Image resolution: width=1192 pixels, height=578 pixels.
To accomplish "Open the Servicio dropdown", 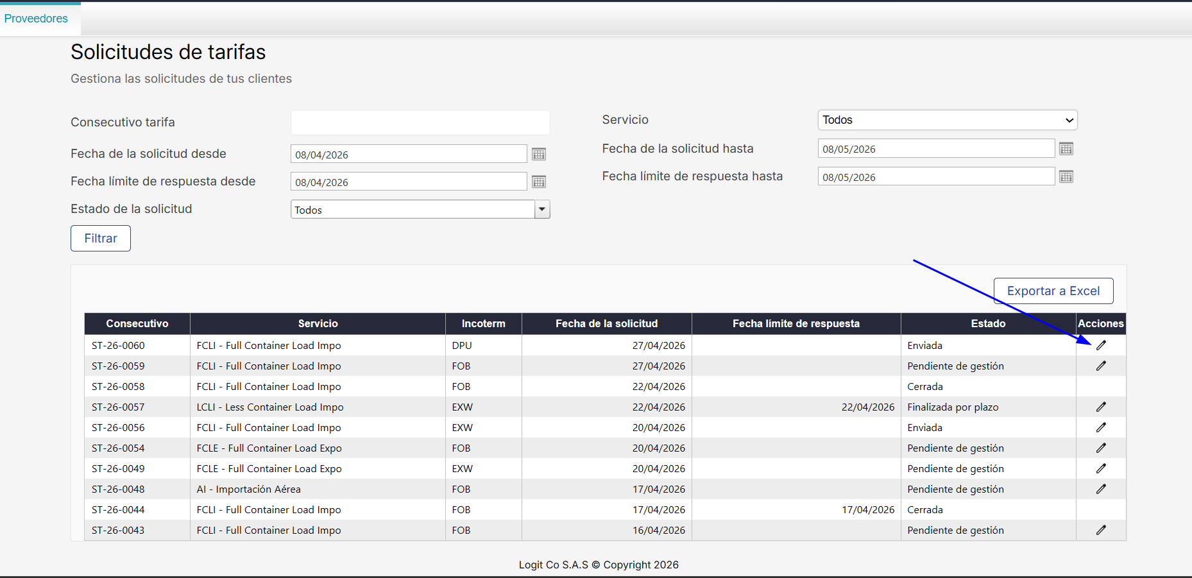I will tap(948, 120).
